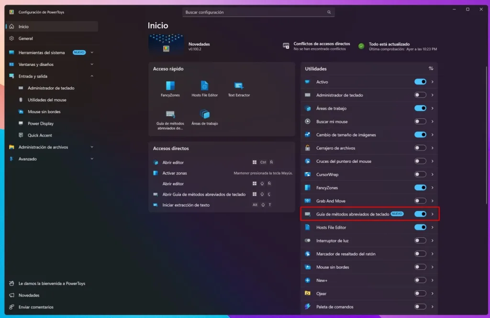This screenshot has width=490, height=318.
Task: Expand Herramientas del sistema section
Action: pos(92,53)
